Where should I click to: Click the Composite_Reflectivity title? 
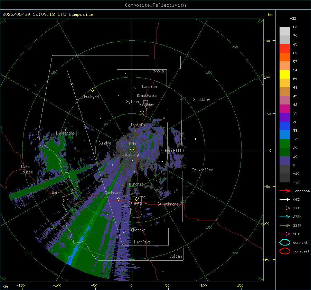(155, 5)
